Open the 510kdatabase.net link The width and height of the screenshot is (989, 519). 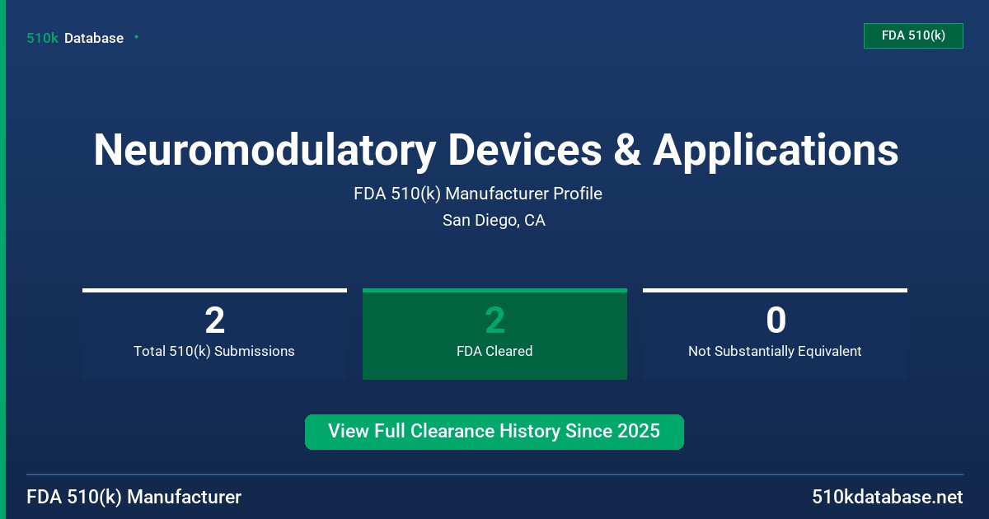887,497
